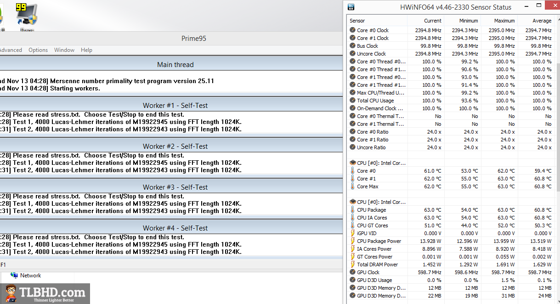Click the thermometer icon beside Core #1 temperature
The width and height of the screenshot is (560, 304).
pos(352,179)
